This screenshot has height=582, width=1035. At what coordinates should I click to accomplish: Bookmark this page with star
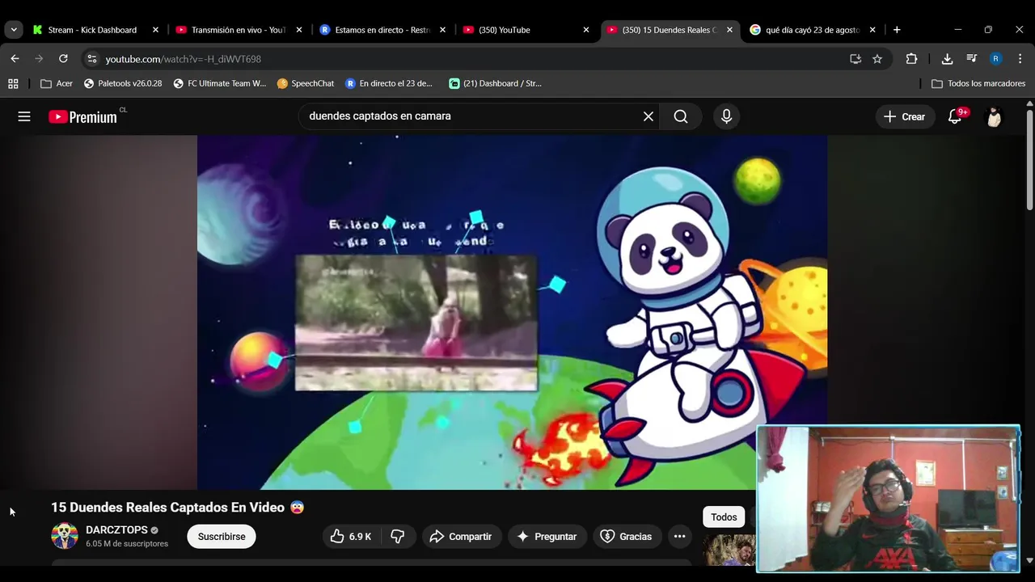(x=877, y=59)
